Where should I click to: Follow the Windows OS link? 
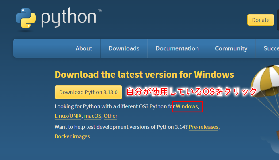pyautogui.click(x=187, y=106)
